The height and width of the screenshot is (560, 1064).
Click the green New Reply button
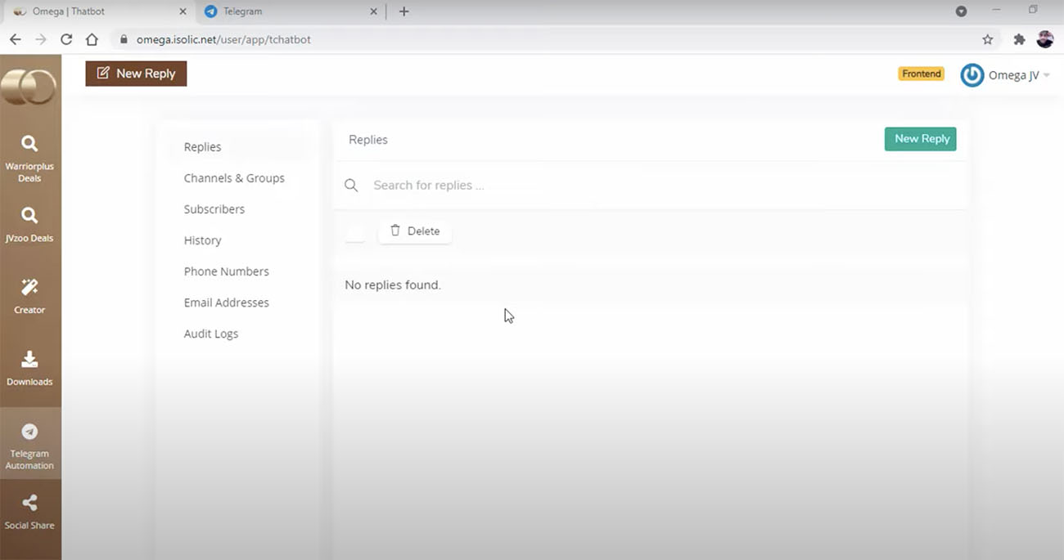coord(920,139)
